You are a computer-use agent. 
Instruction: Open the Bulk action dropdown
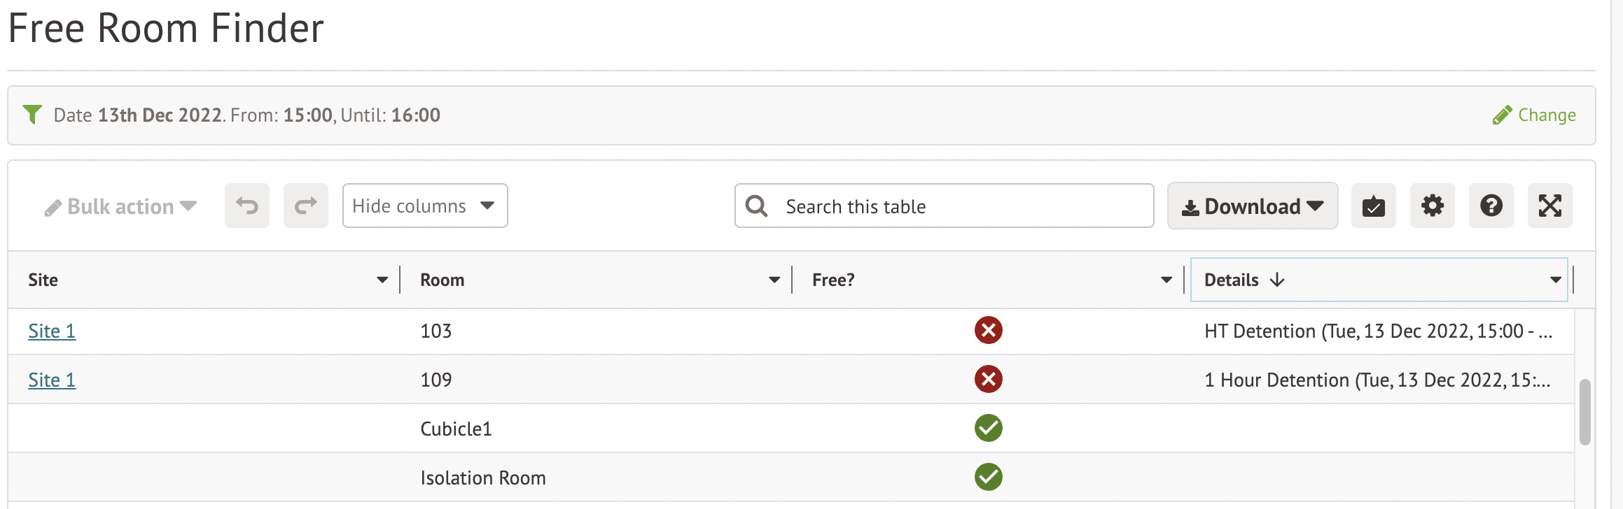(x=120, y=206)
